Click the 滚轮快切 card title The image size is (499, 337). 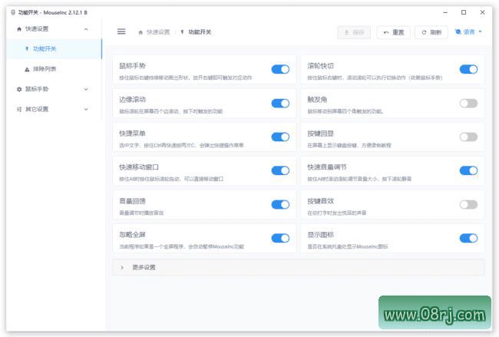[320, 66]
